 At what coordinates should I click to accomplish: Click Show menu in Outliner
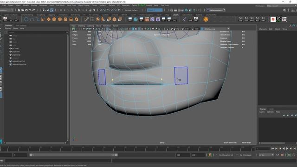click(x=15, y=28)
